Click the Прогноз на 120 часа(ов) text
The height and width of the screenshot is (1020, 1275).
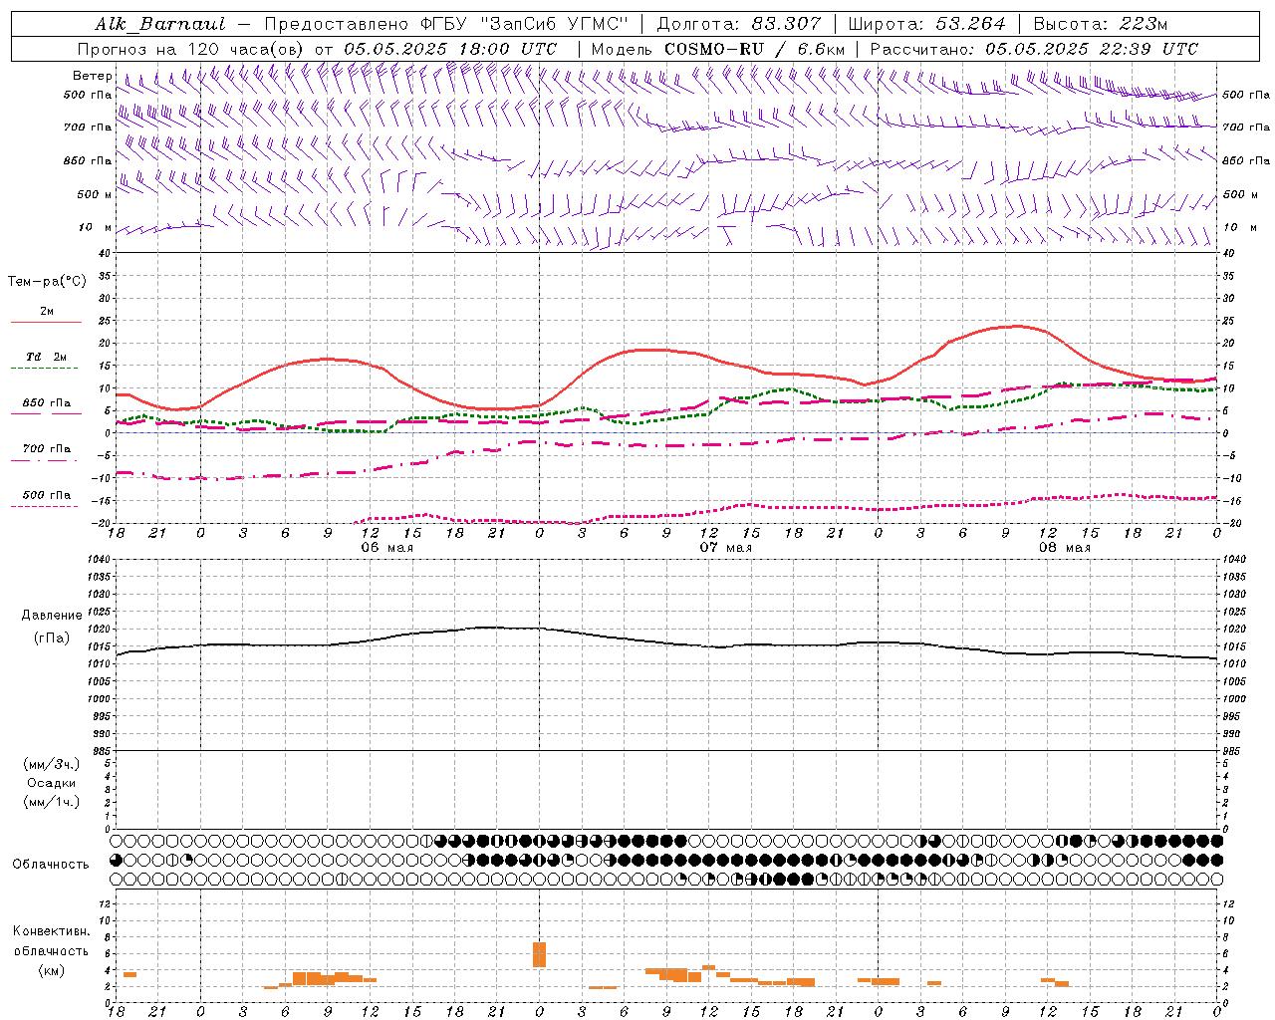click(x=191, y=49)
